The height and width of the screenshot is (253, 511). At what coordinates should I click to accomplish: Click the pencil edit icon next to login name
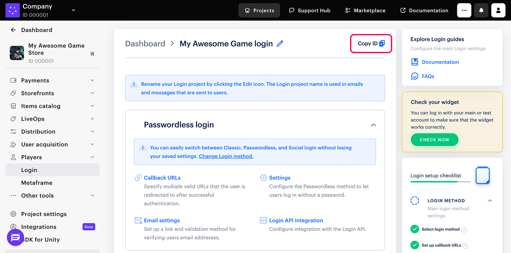click(280, 43)
